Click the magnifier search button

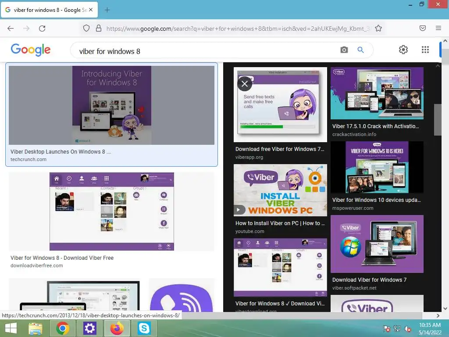(x=360, y=50)
